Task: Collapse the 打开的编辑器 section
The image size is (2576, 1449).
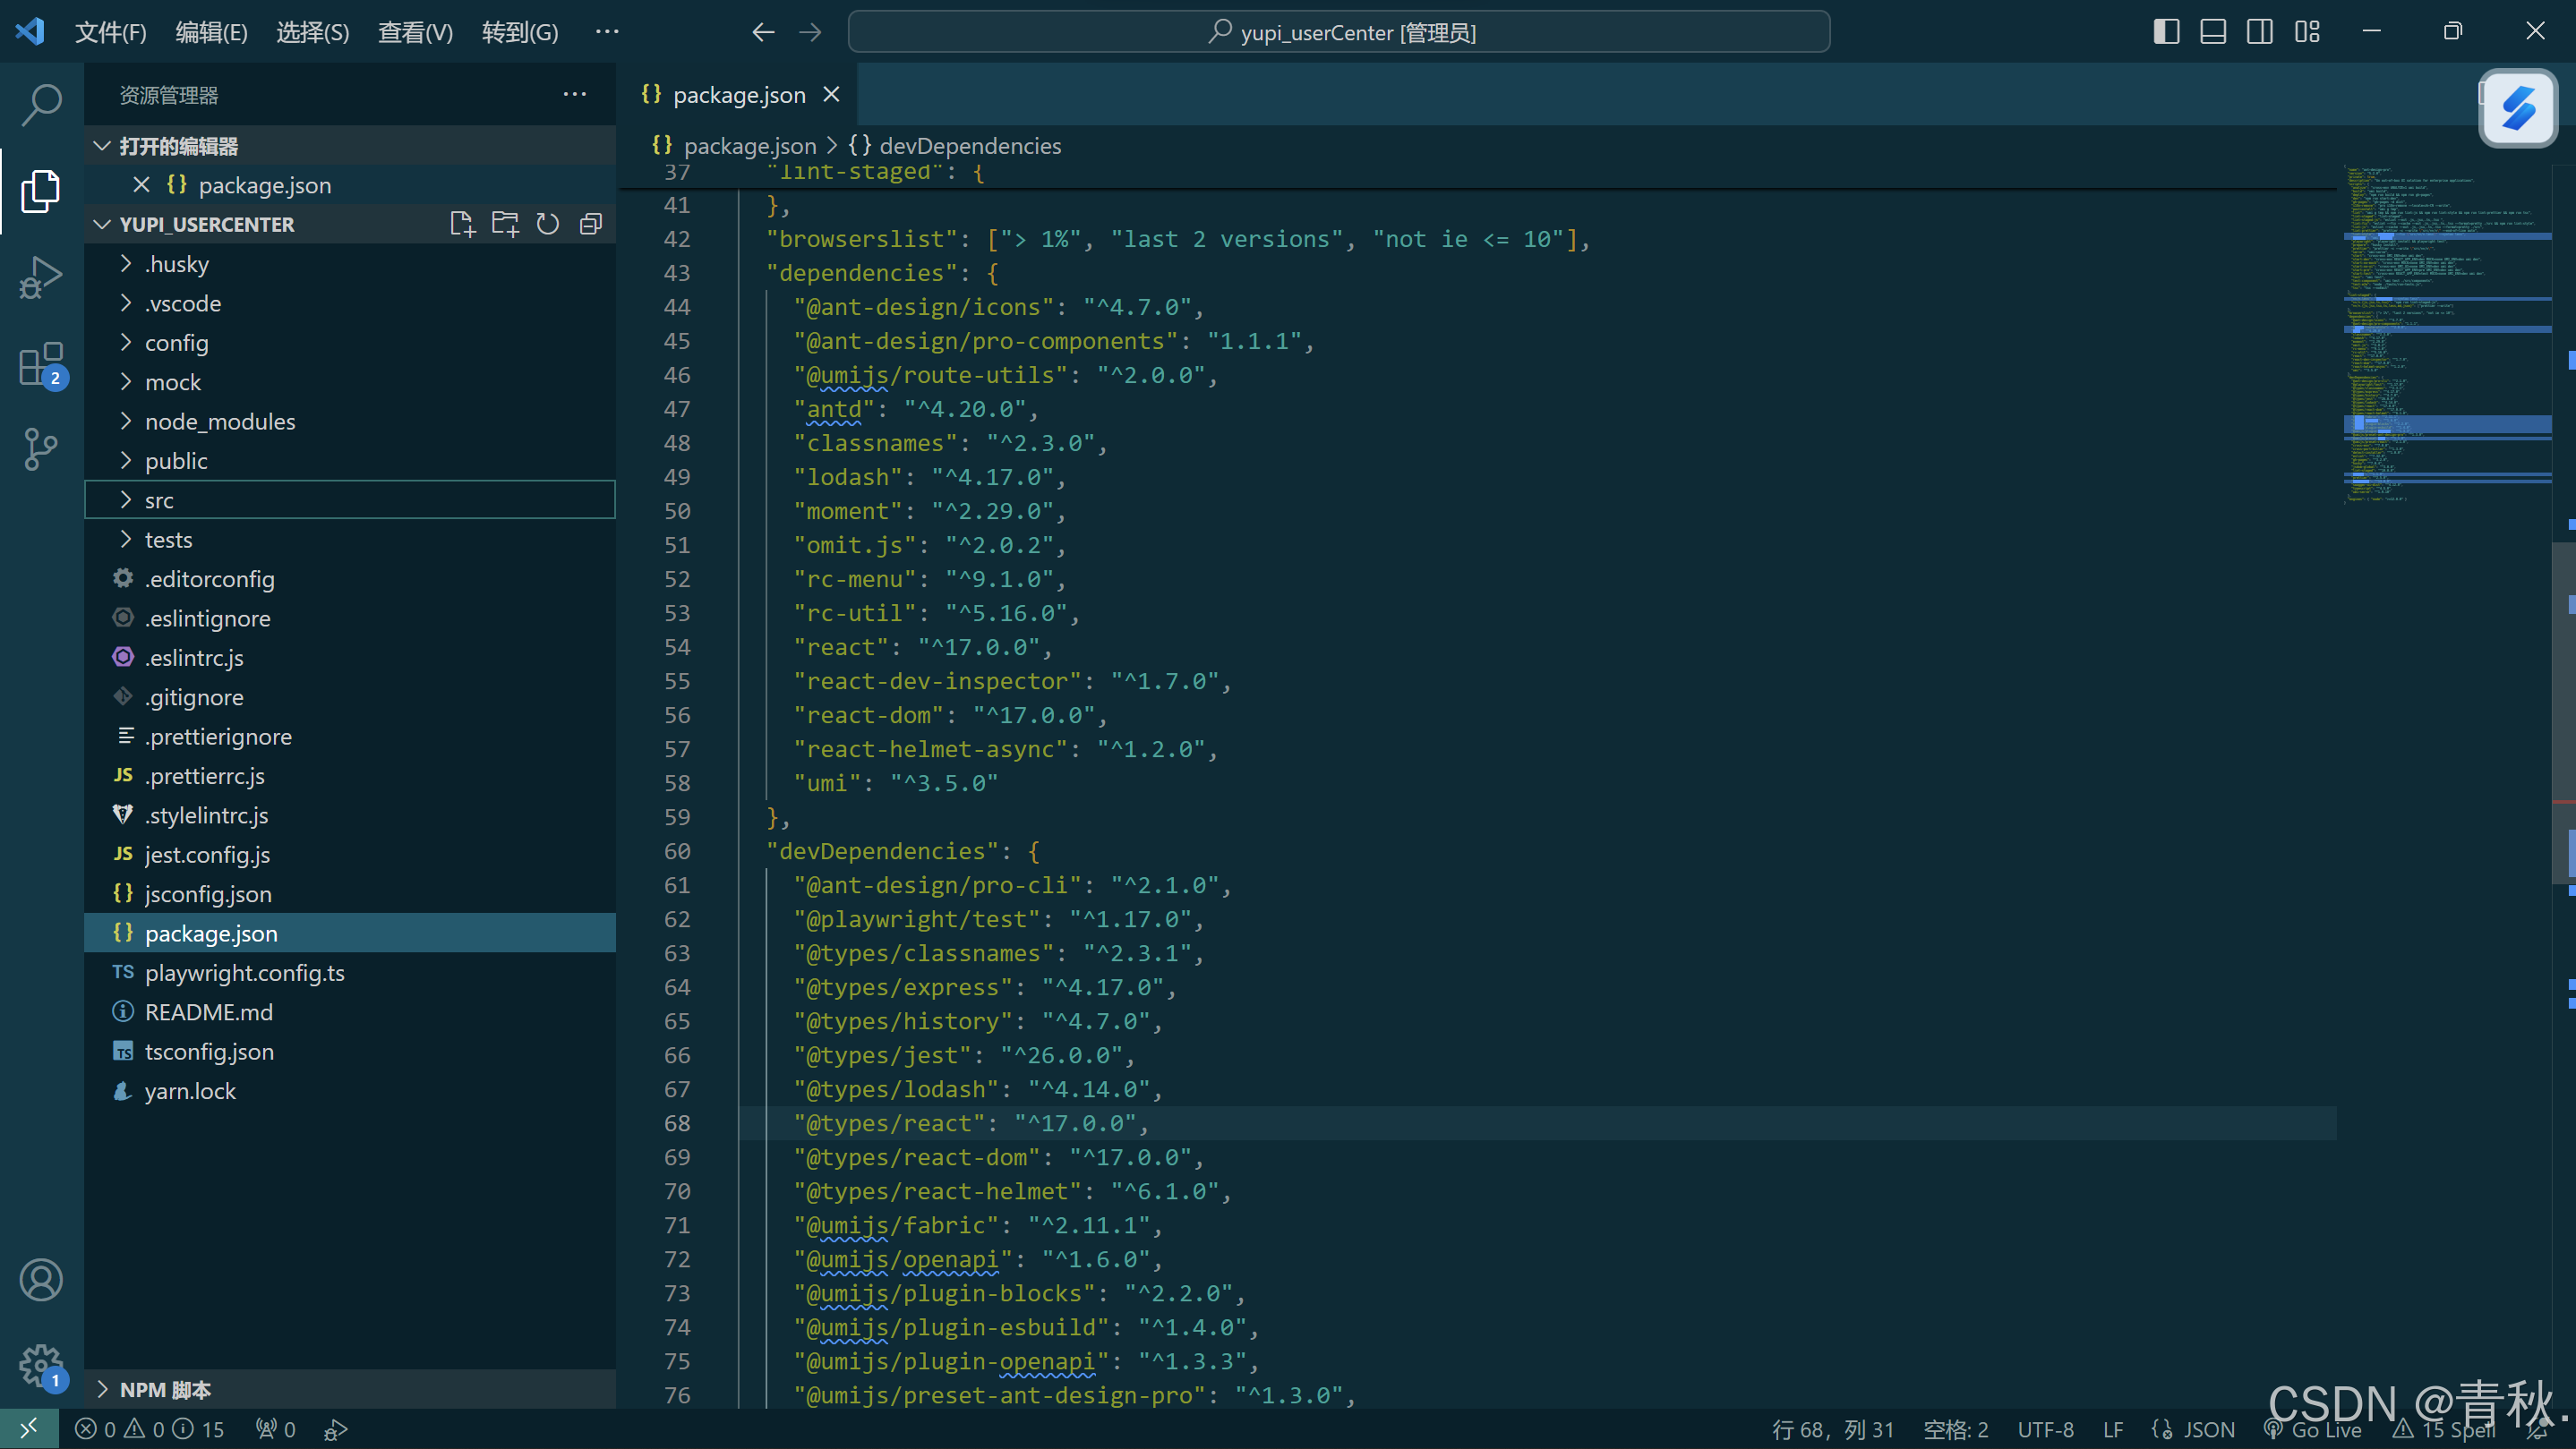Action: click(178, 146)
